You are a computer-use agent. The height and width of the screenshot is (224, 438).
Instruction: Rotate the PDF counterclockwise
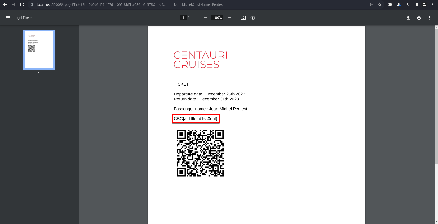tap(253, 18)
